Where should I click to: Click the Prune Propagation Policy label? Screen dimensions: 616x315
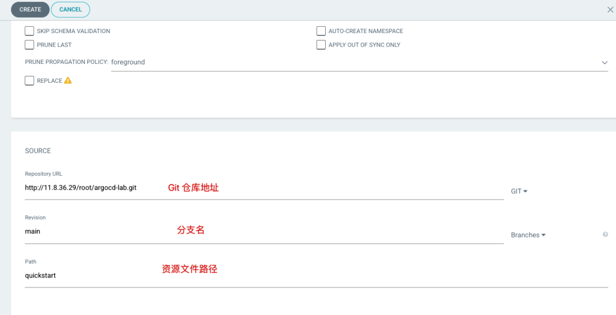click(66, 62)
